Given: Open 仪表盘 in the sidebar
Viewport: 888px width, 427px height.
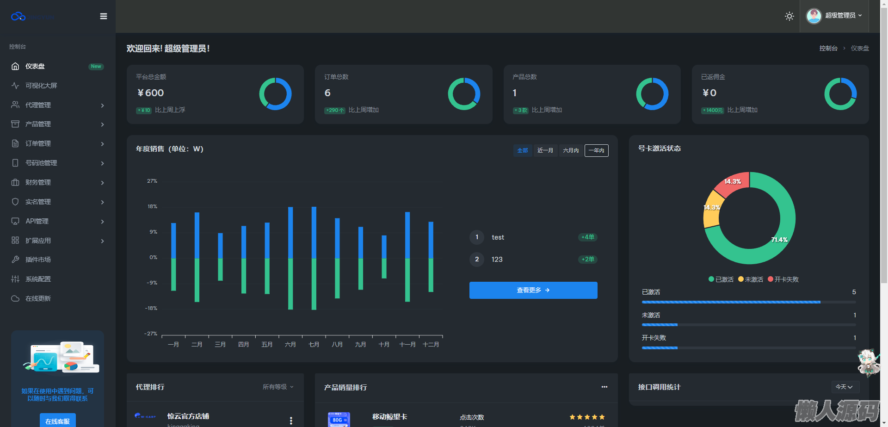Looking at the screenshot, I should 35,66.
